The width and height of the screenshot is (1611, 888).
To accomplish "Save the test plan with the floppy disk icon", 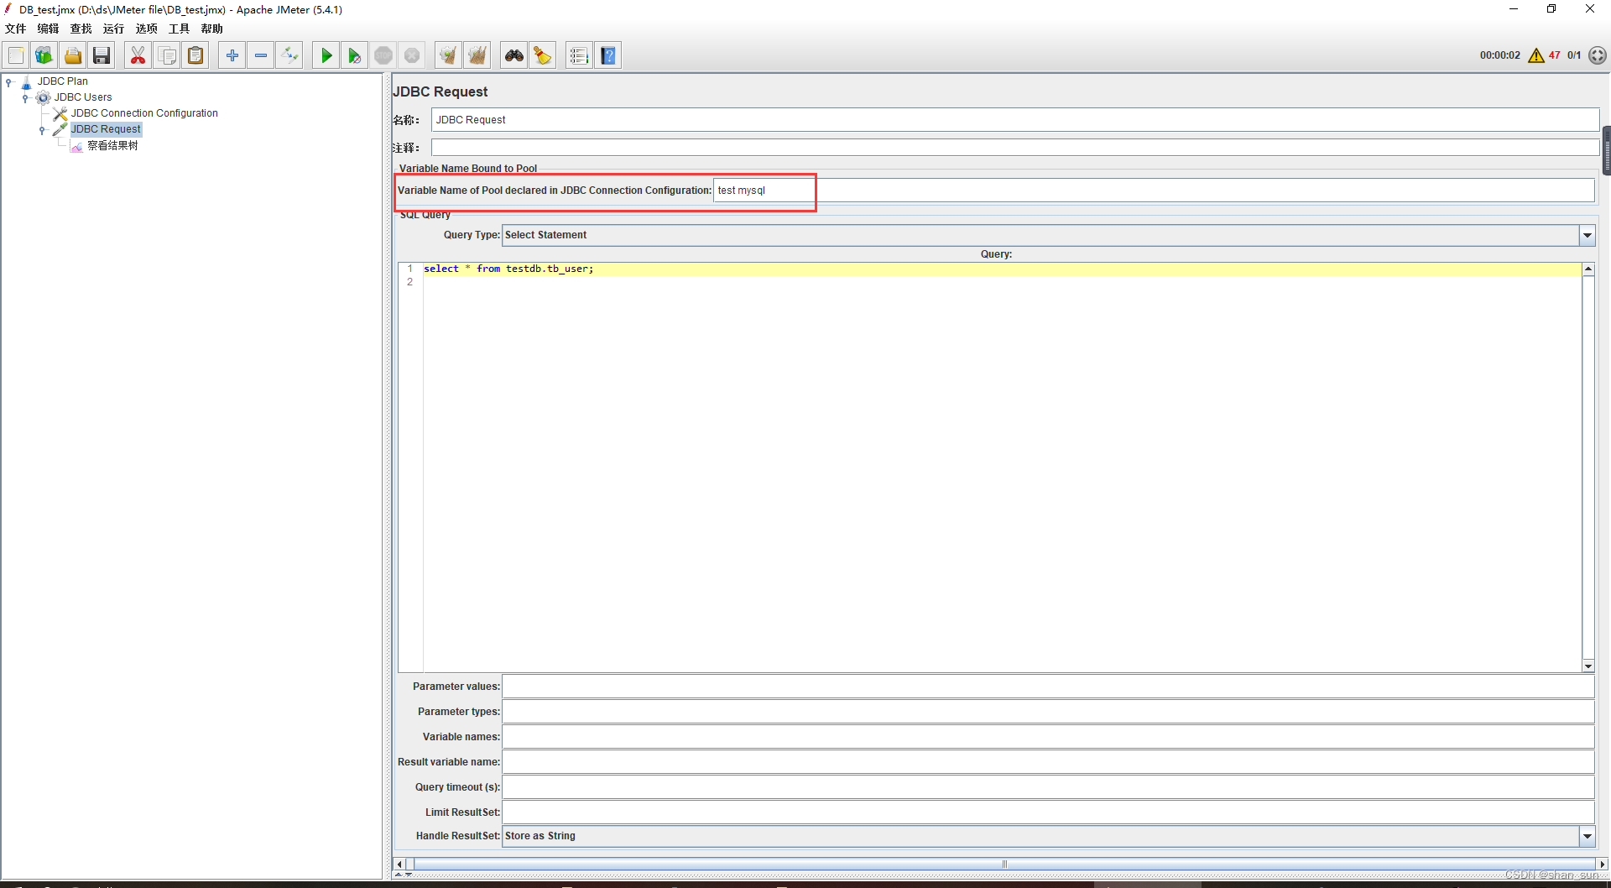I will pyautogui.click(x=102, y=55).
